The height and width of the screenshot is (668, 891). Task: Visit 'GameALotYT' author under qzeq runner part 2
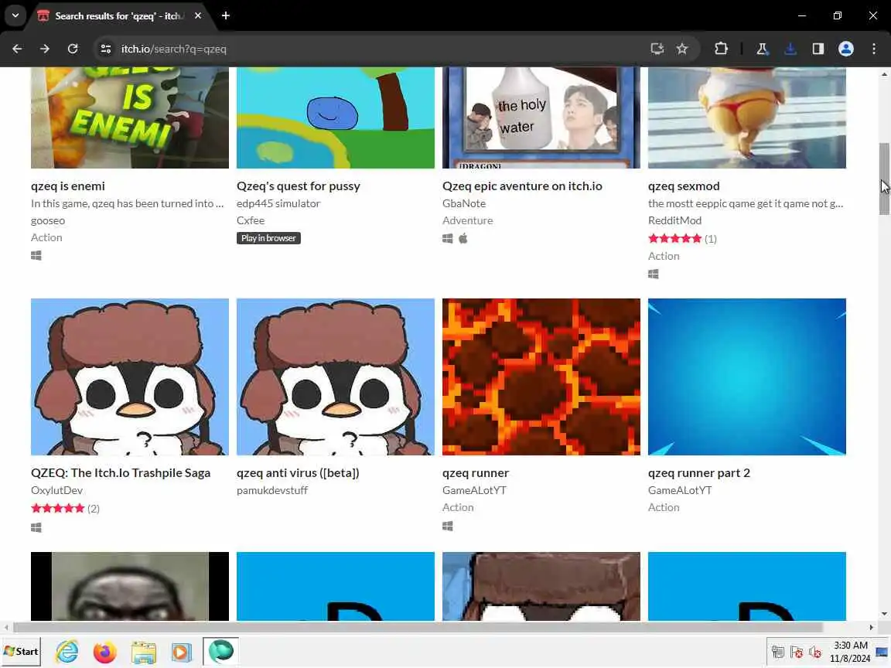680,490
